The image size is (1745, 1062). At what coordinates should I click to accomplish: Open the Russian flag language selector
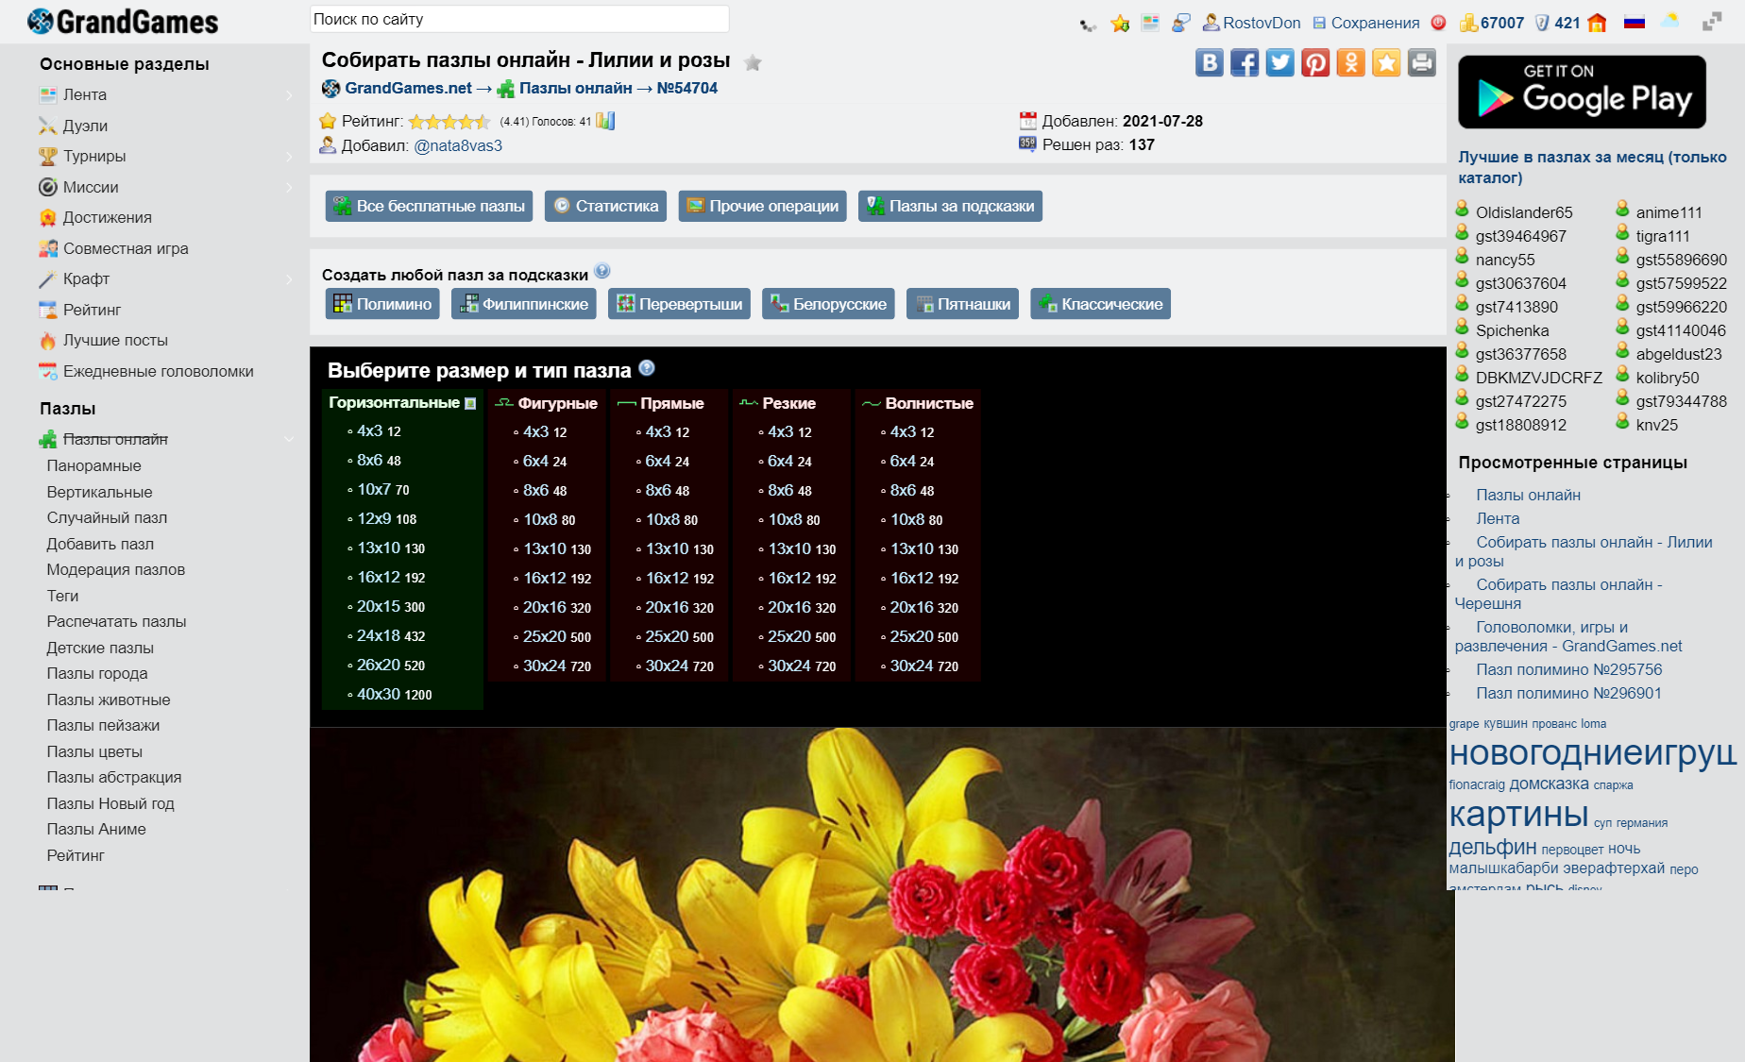point(1635,23)
